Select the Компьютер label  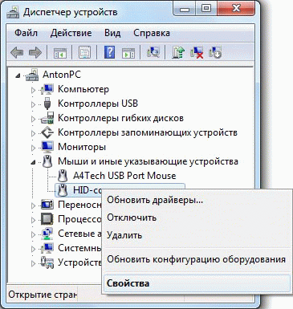[83, 89]
